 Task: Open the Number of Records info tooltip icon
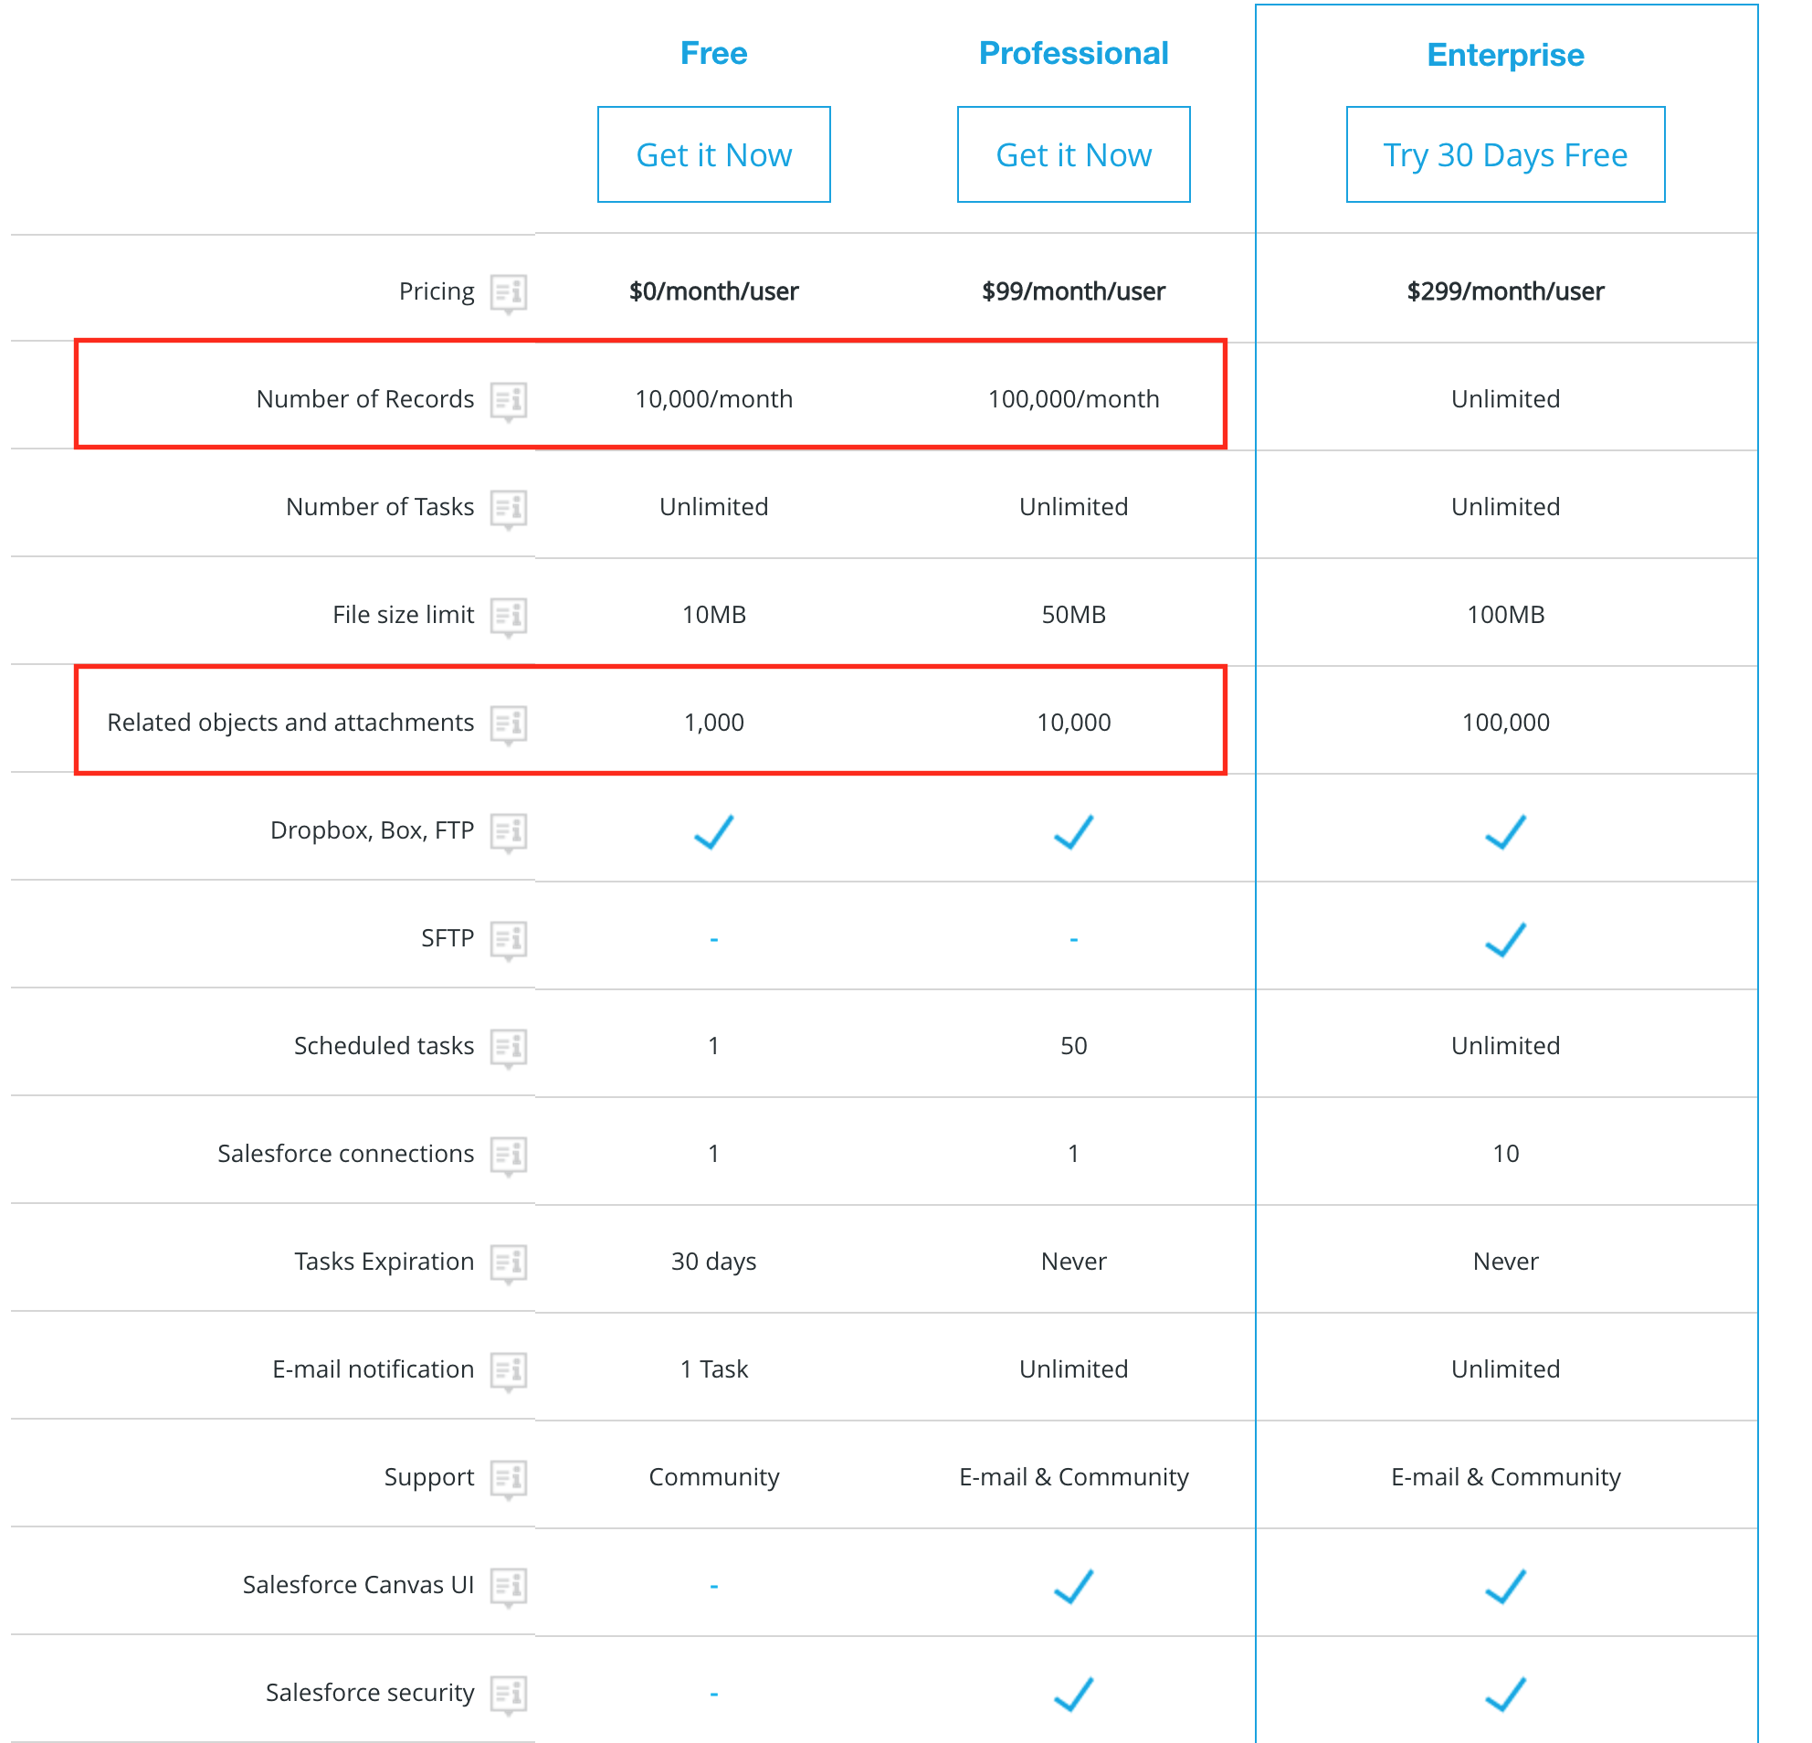tap(508, 400)
